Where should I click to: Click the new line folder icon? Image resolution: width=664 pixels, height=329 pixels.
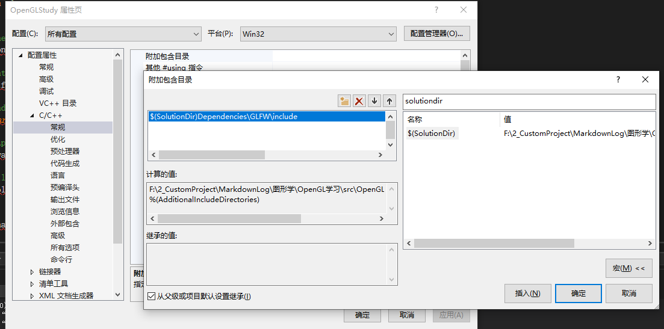344,101
